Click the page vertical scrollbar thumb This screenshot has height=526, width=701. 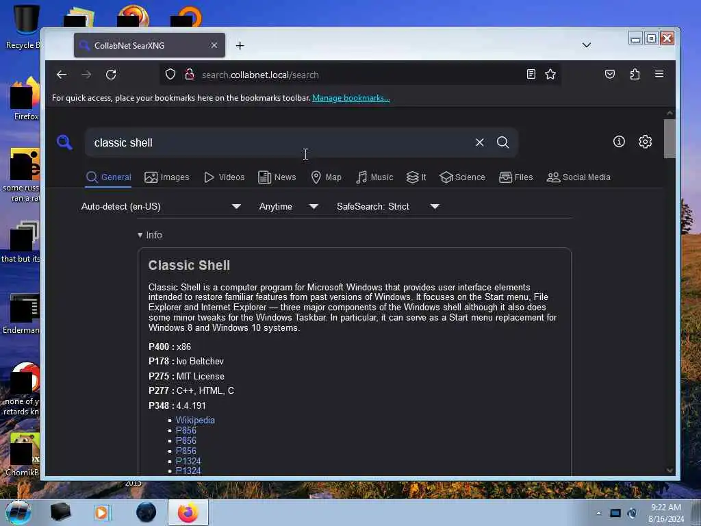pyautogui.click(x=670, y=138)
